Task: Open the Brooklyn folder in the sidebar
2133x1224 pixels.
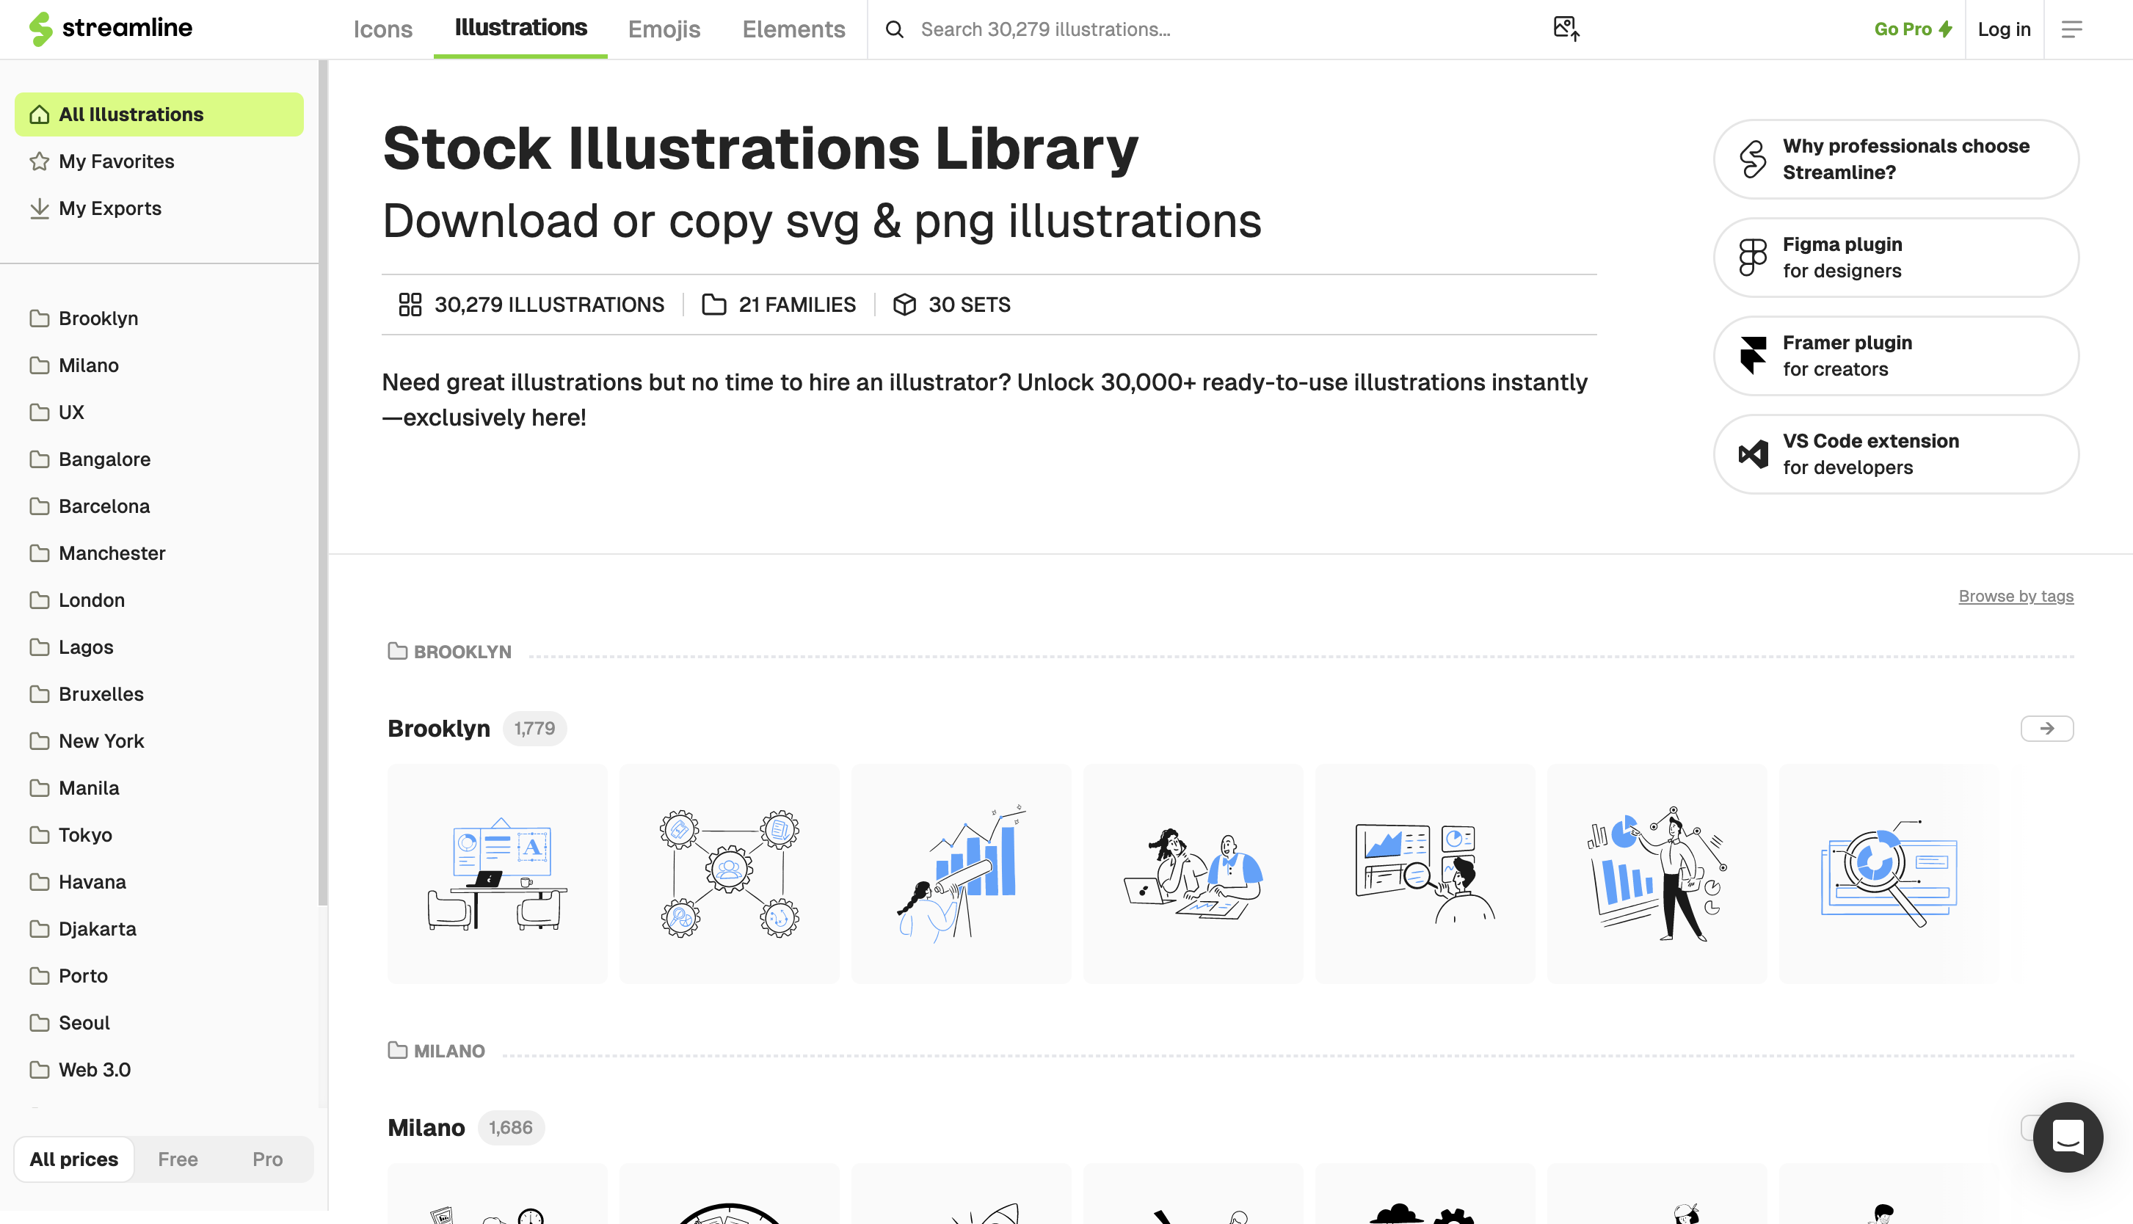Action: (x=98, y=318)
